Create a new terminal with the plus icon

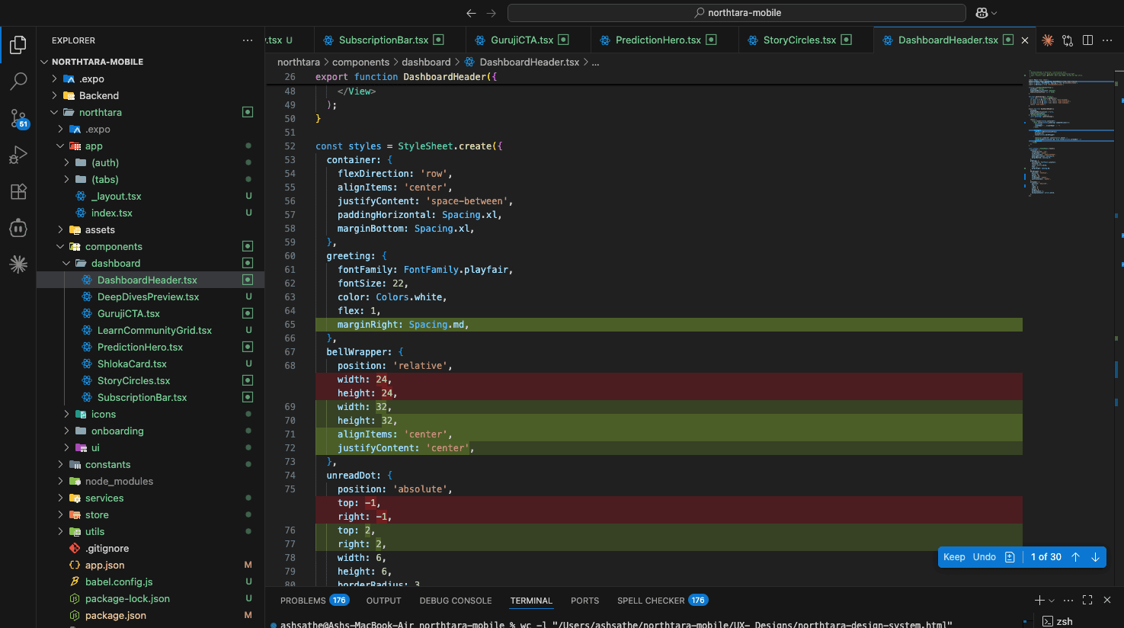pos(1039,601)
